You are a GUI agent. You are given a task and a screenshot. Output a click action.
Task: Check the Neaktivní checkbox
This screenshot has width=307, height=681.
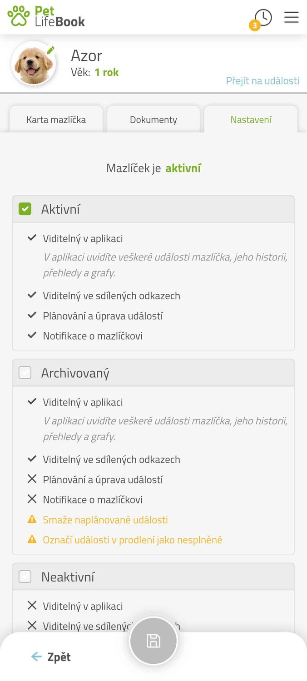tap(25, 577)
